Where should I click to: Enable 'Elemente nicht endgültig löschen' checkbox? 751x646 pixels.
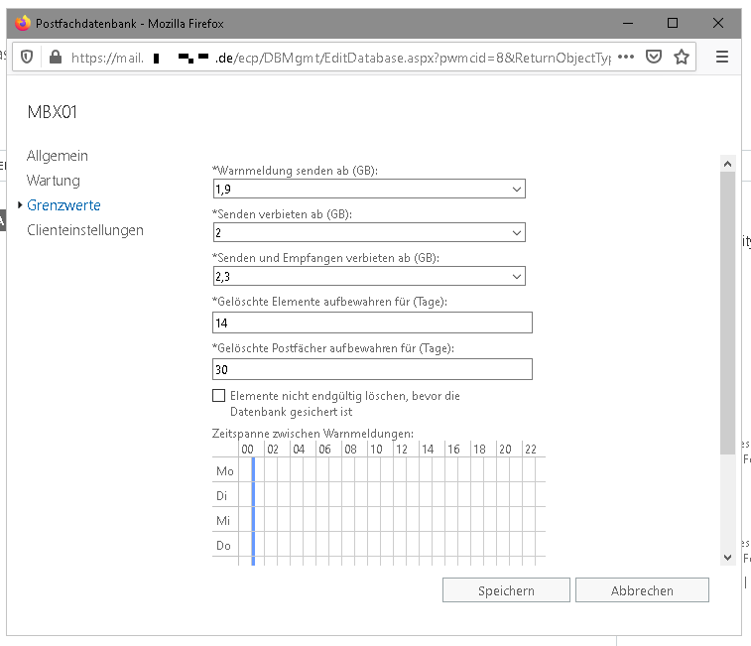coord(219,396)
